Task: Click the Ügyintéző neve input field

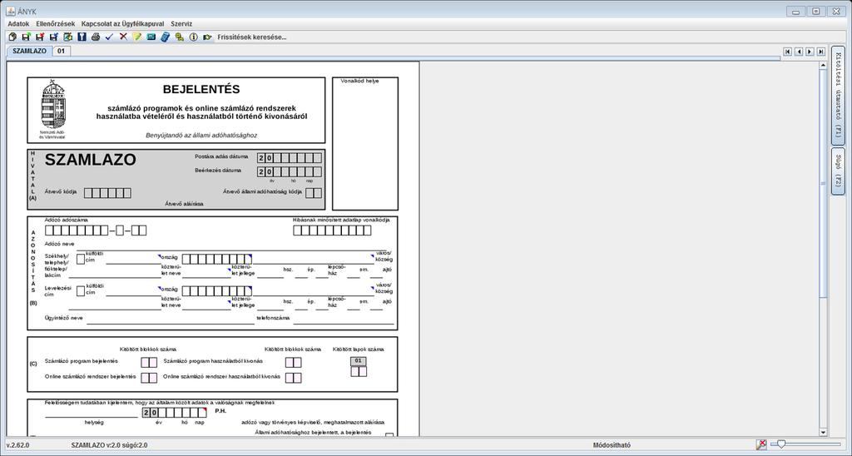Action: [x=171, y=319]
